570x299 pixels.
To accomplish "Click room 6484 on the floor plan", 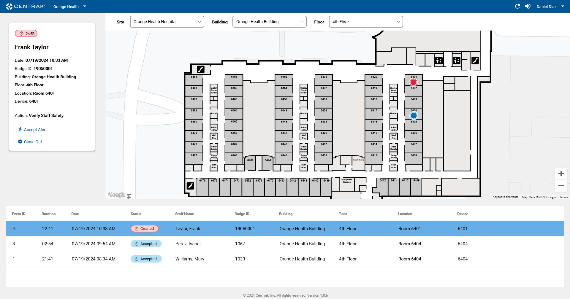I will (194, 80).
